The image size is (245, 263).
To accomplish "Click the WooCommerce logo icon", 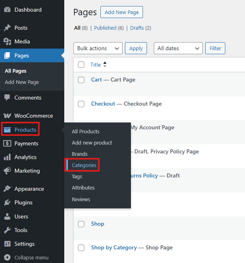I will [x=7, y=116].
